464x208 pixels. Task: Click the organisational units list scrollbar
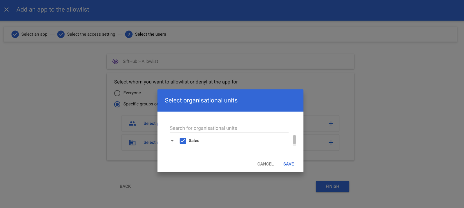(x=294, y=140)
